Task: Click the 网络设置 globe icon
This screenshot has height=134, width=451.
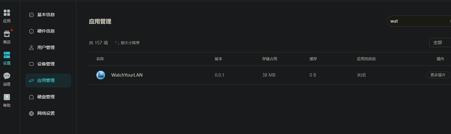Action: (x=31, y=114)
